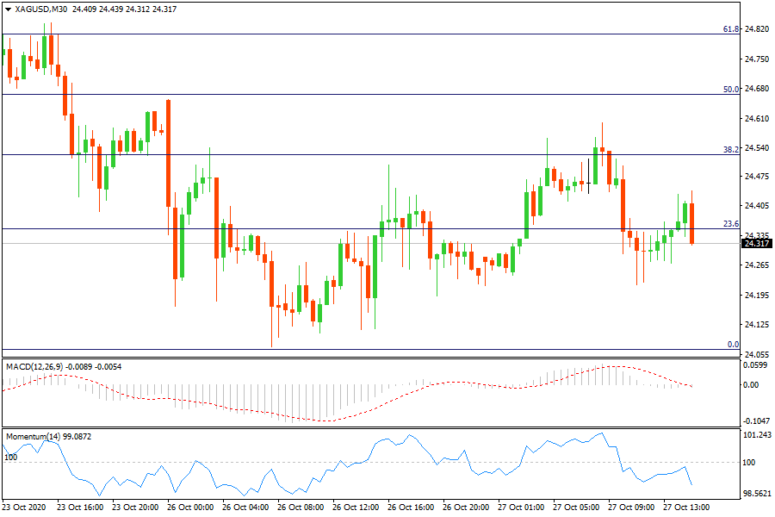
Task: Click the XAGUSD,M30 chart title text
Action: pos(43,9)
